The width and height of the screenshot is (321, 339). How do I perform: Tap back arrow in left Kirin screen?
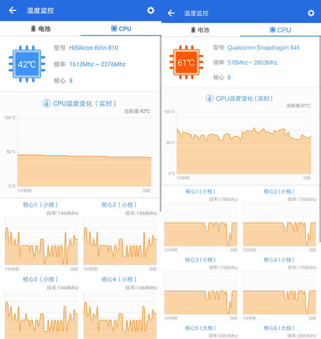pos(13,11)
